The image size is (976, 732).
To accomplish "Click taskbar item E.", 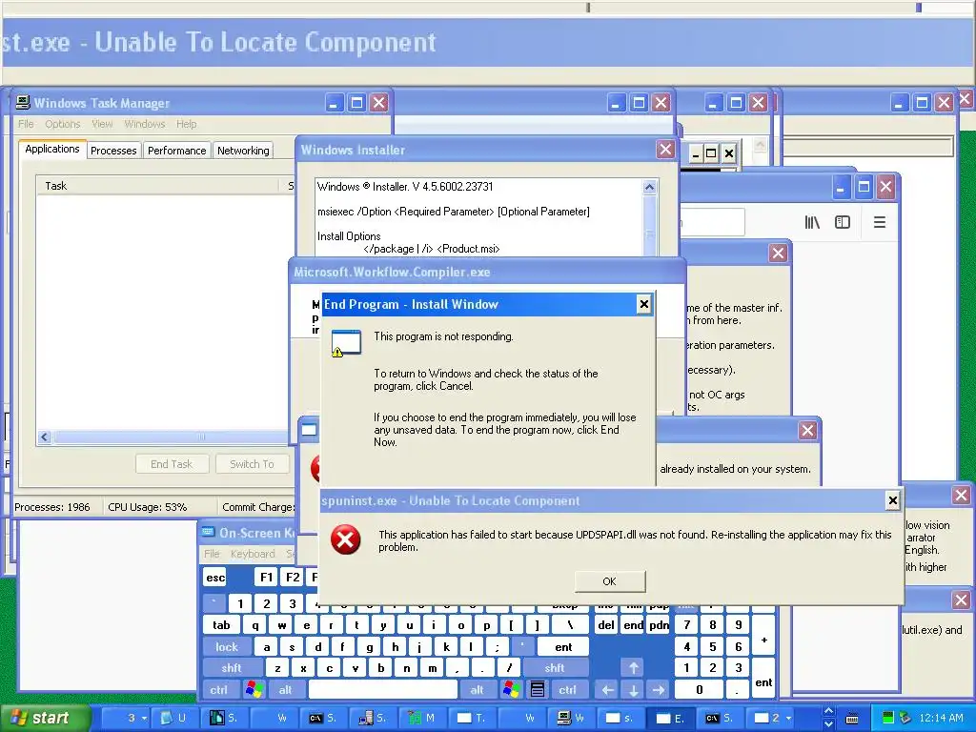I will (x=671, y=718).
